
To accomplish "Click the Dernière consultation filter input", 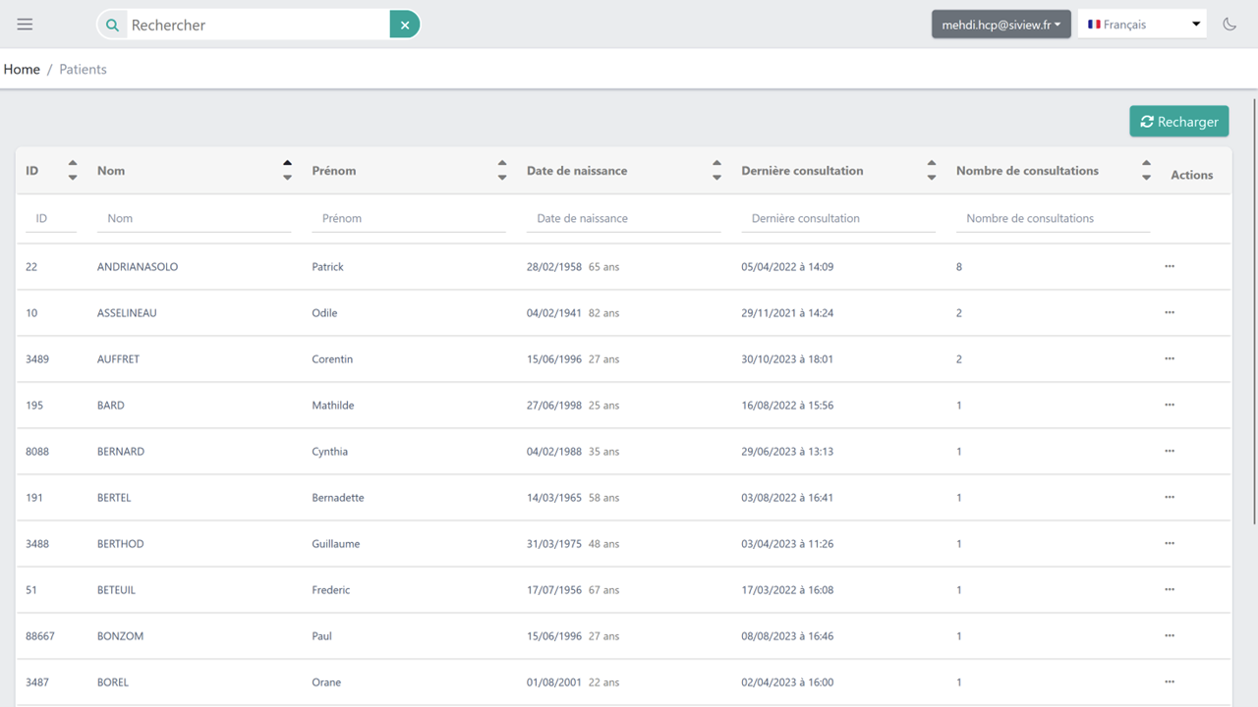I will pyautogui.click(x=838, y=218).
